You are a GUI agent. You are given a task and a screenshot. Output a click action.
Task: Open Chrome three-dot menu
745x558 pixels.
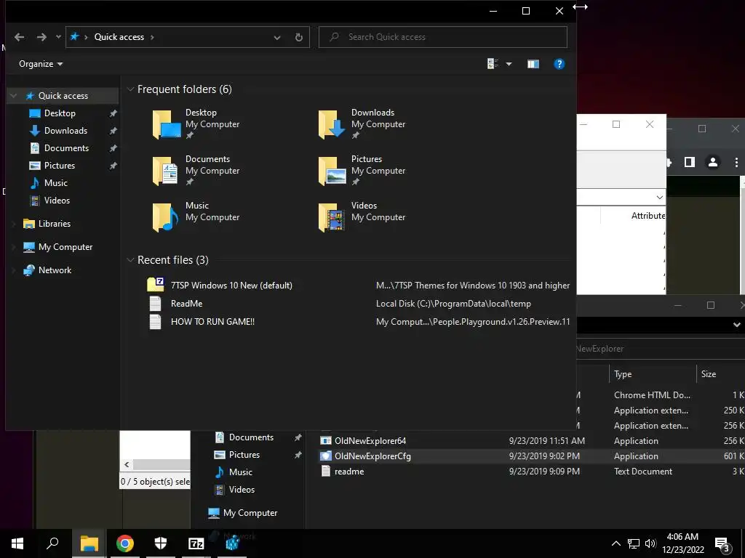(x=736, y=162)
